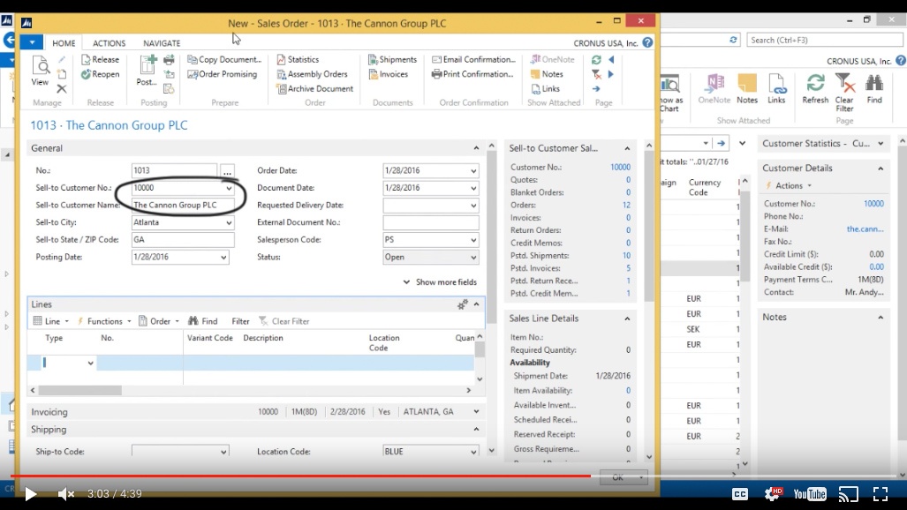Image resolution: width=907 pixels, height=510 pixels.
Task: Click the Pstd. Shipments count 10
Action: pos(626,256)
